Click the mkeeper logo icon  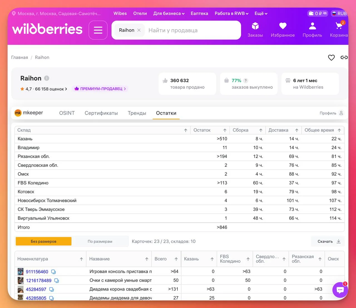(x=18, y=113)
